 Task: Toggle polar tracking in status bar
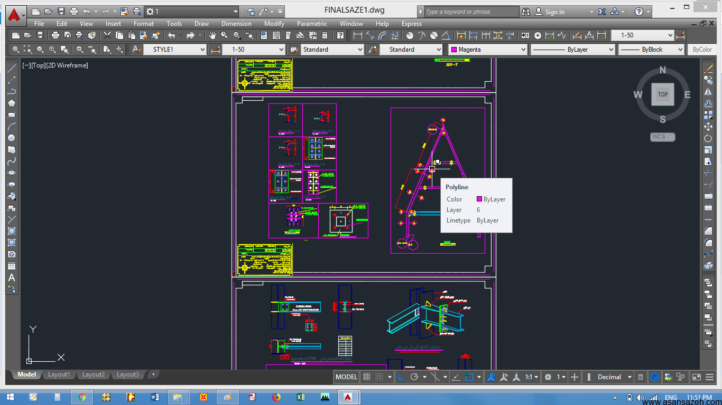coord(415,377)
